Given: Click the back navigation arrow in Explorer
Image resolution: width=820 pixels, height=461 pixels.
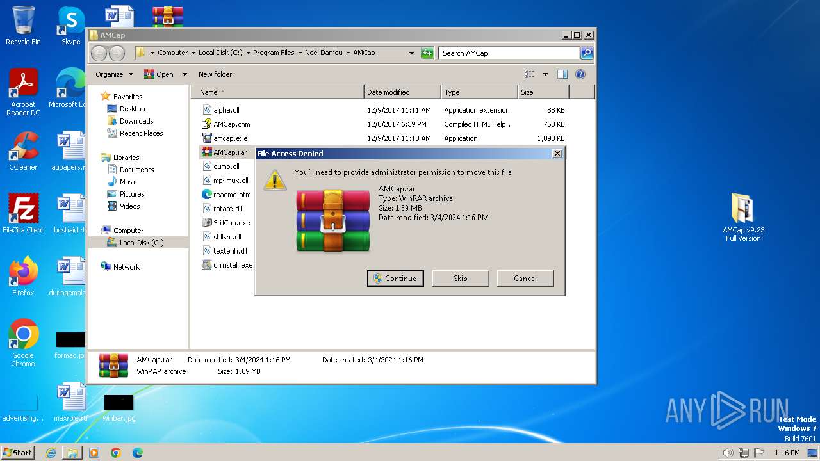Looking at the screenshot, I should click(x=99, y=53).
